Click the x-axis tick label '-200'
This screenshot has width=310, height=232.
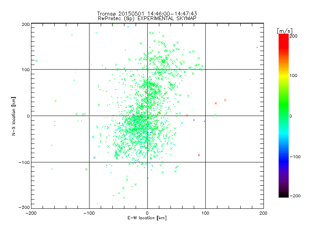tap(31, 213)
